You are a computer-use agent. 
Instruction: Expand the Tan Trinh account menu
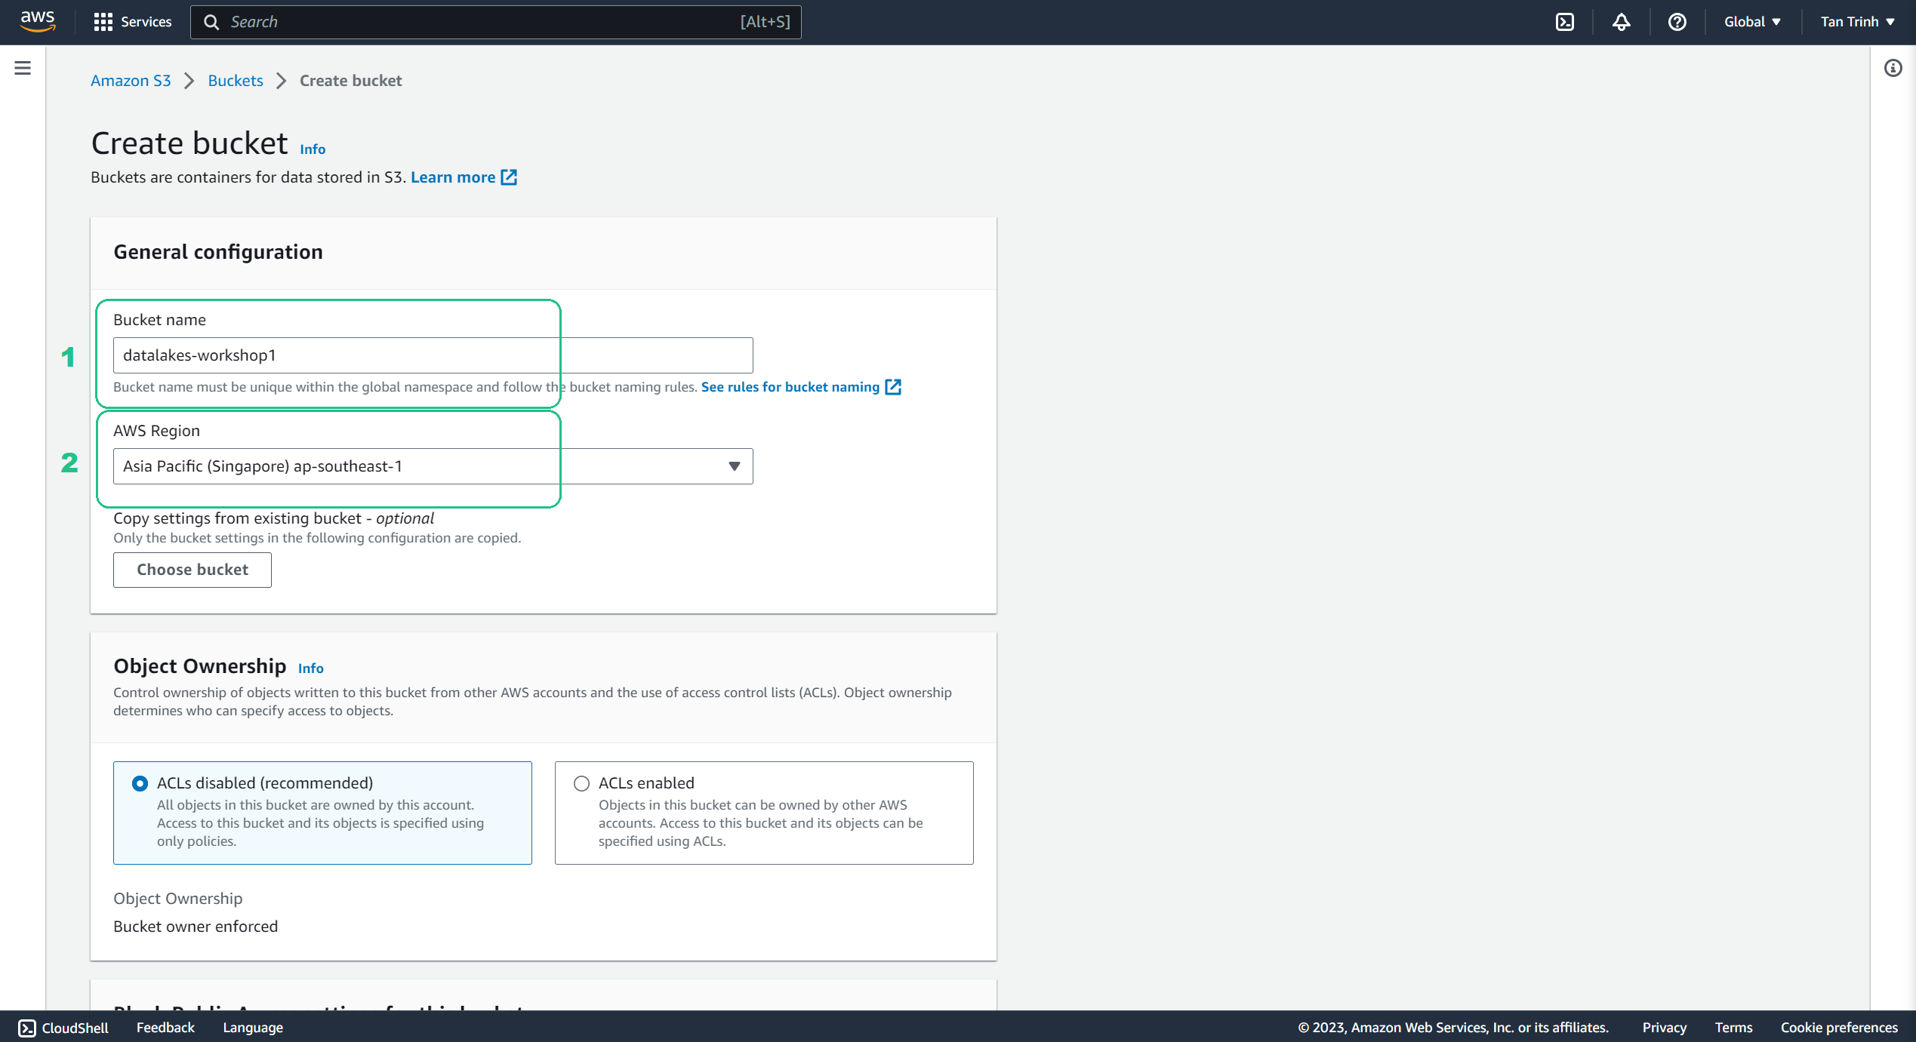[x=1857, y=22]
